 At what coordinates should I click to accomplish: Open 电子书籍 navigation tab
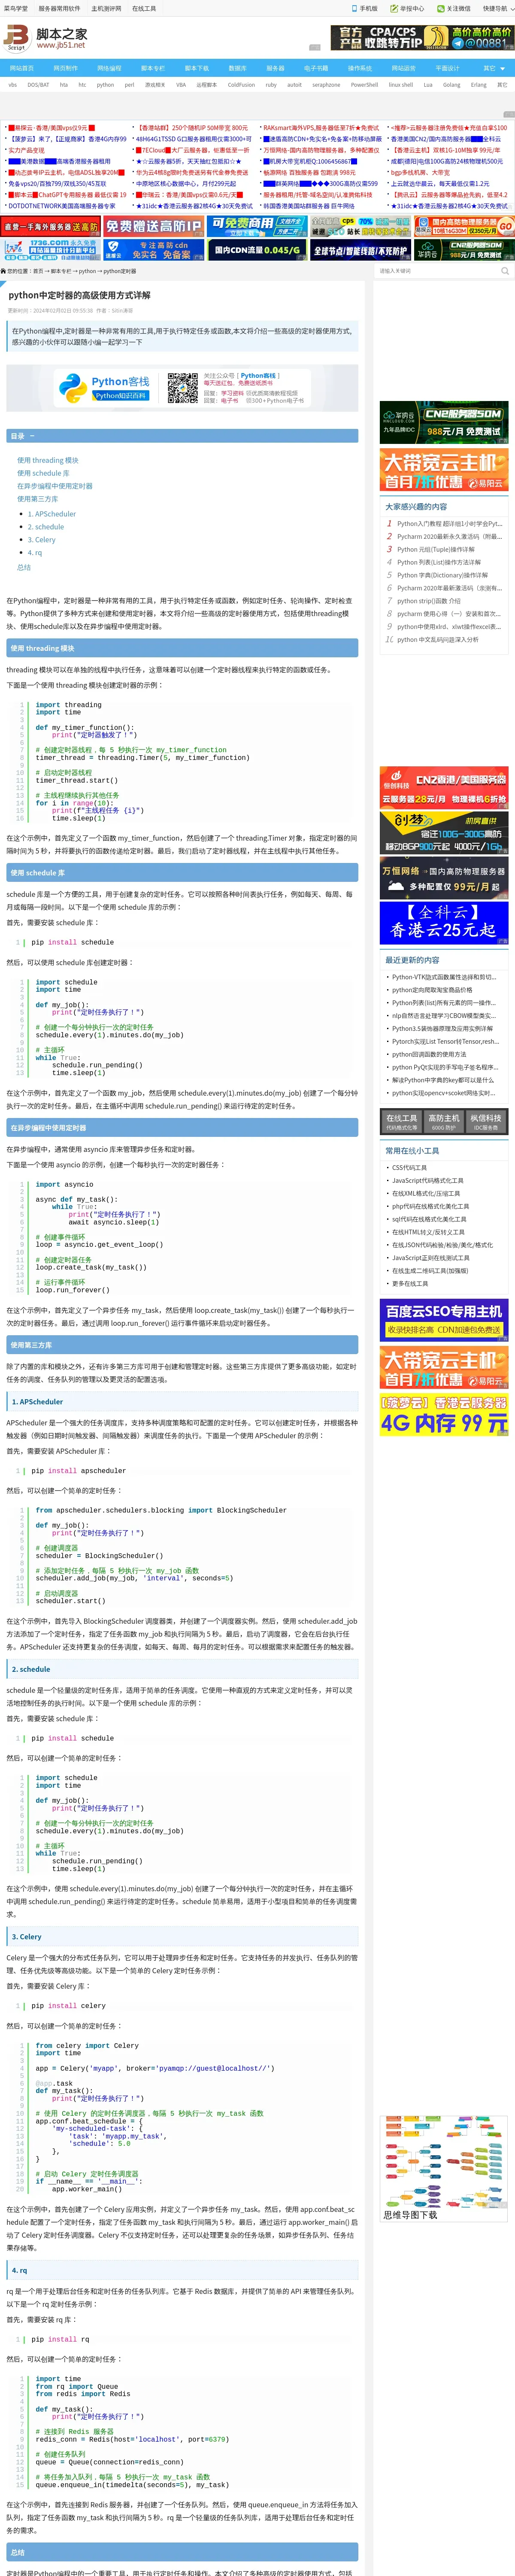[316, 68]
